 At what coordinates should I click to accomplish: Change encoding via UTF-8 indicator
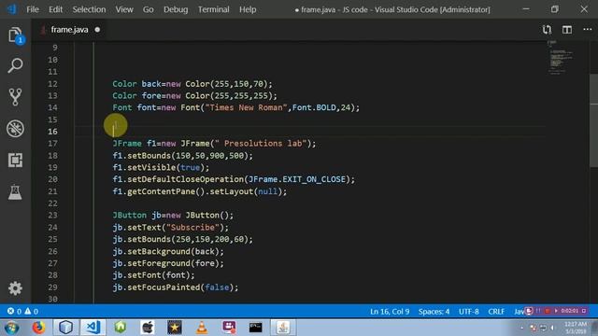[x=469, y=311]
